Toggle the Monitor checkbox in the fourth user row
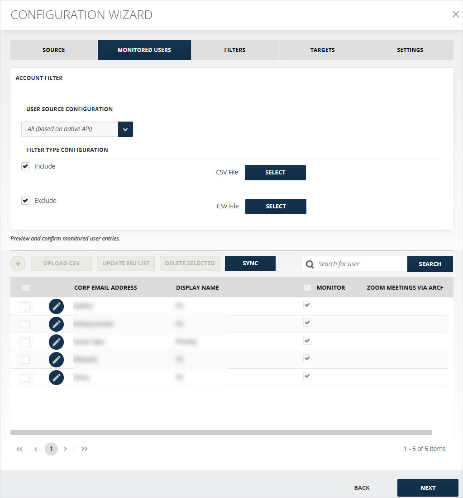Image resolution: width=463 pixels, height=498 pixels. [307, 358]
